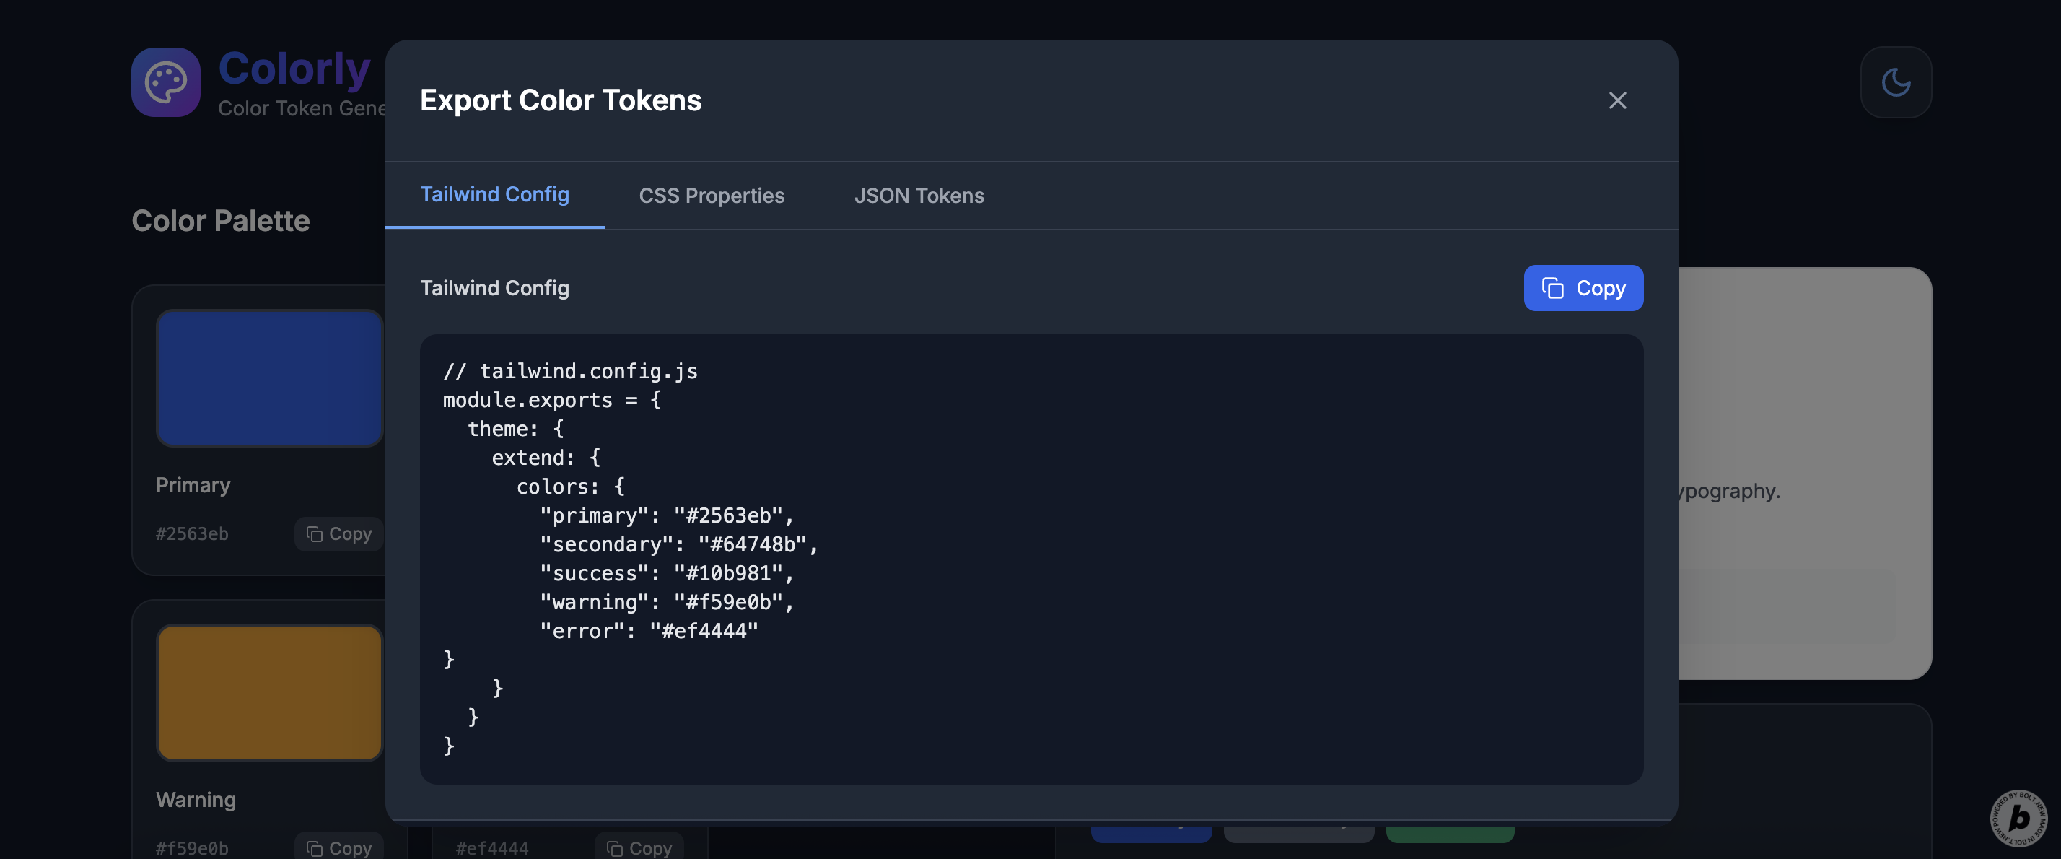Image resolution: width=2061 pixels, height=859 pixels.
Task: Copy the #ef4444 error color value
Action: click(639, 847)
